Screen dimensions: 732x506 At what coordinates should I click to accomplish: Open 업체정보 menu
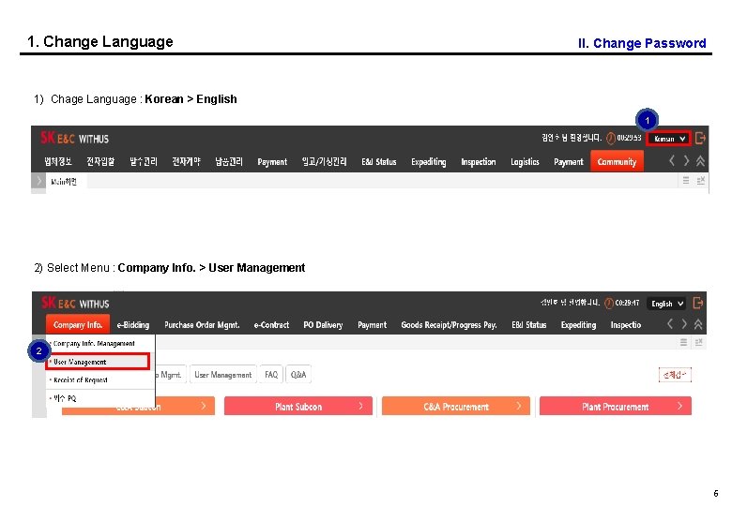58,162
